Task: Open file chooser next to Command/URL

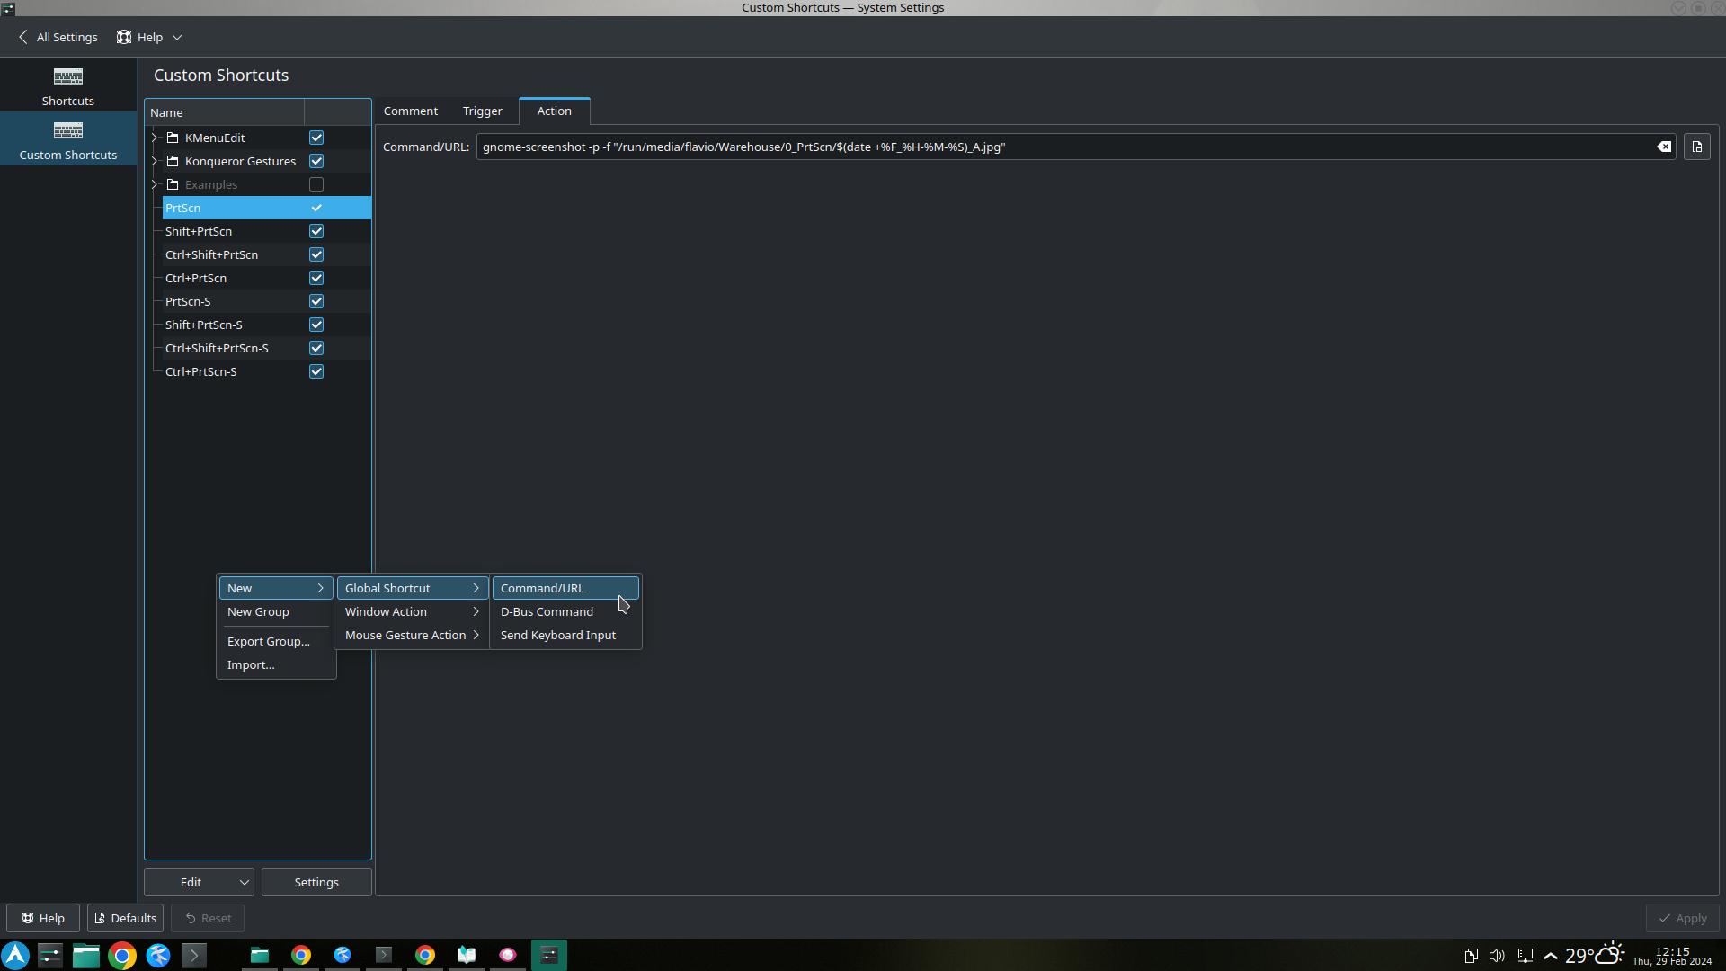Action: pos(1696,147)
